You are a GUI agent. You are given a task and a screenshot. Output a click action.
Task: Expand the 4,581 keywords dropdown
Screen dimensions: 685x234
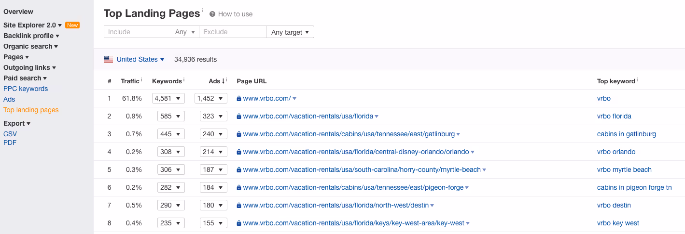[168, 98]
